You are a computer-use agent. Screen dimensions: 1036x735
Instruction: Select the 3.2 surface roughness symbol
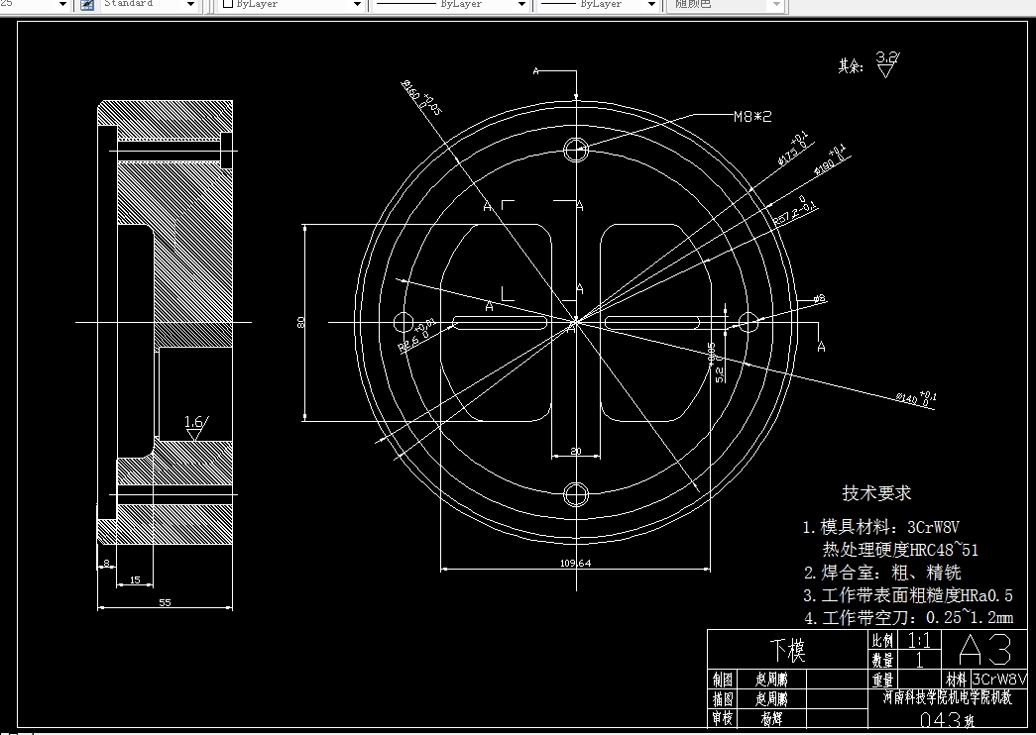[x=886, y=64]
